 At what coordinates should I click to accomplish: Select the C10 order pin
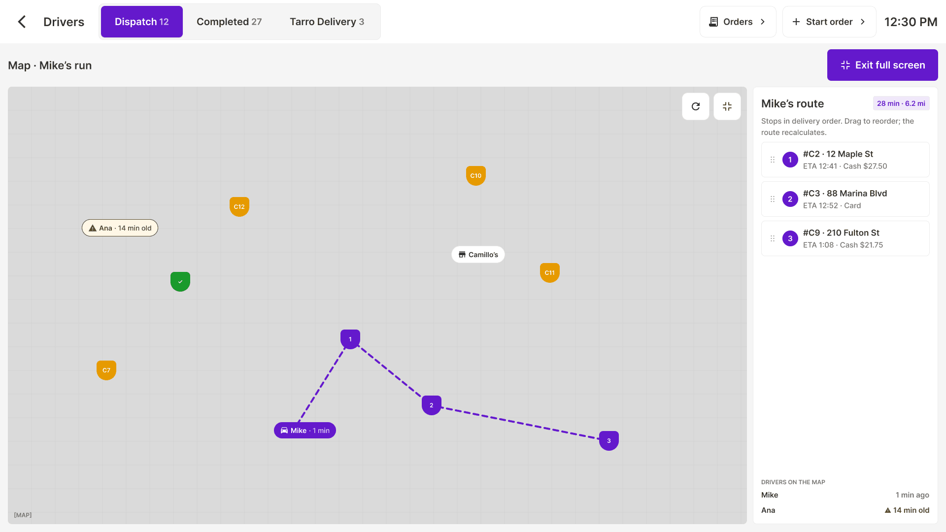pos(476,176)
